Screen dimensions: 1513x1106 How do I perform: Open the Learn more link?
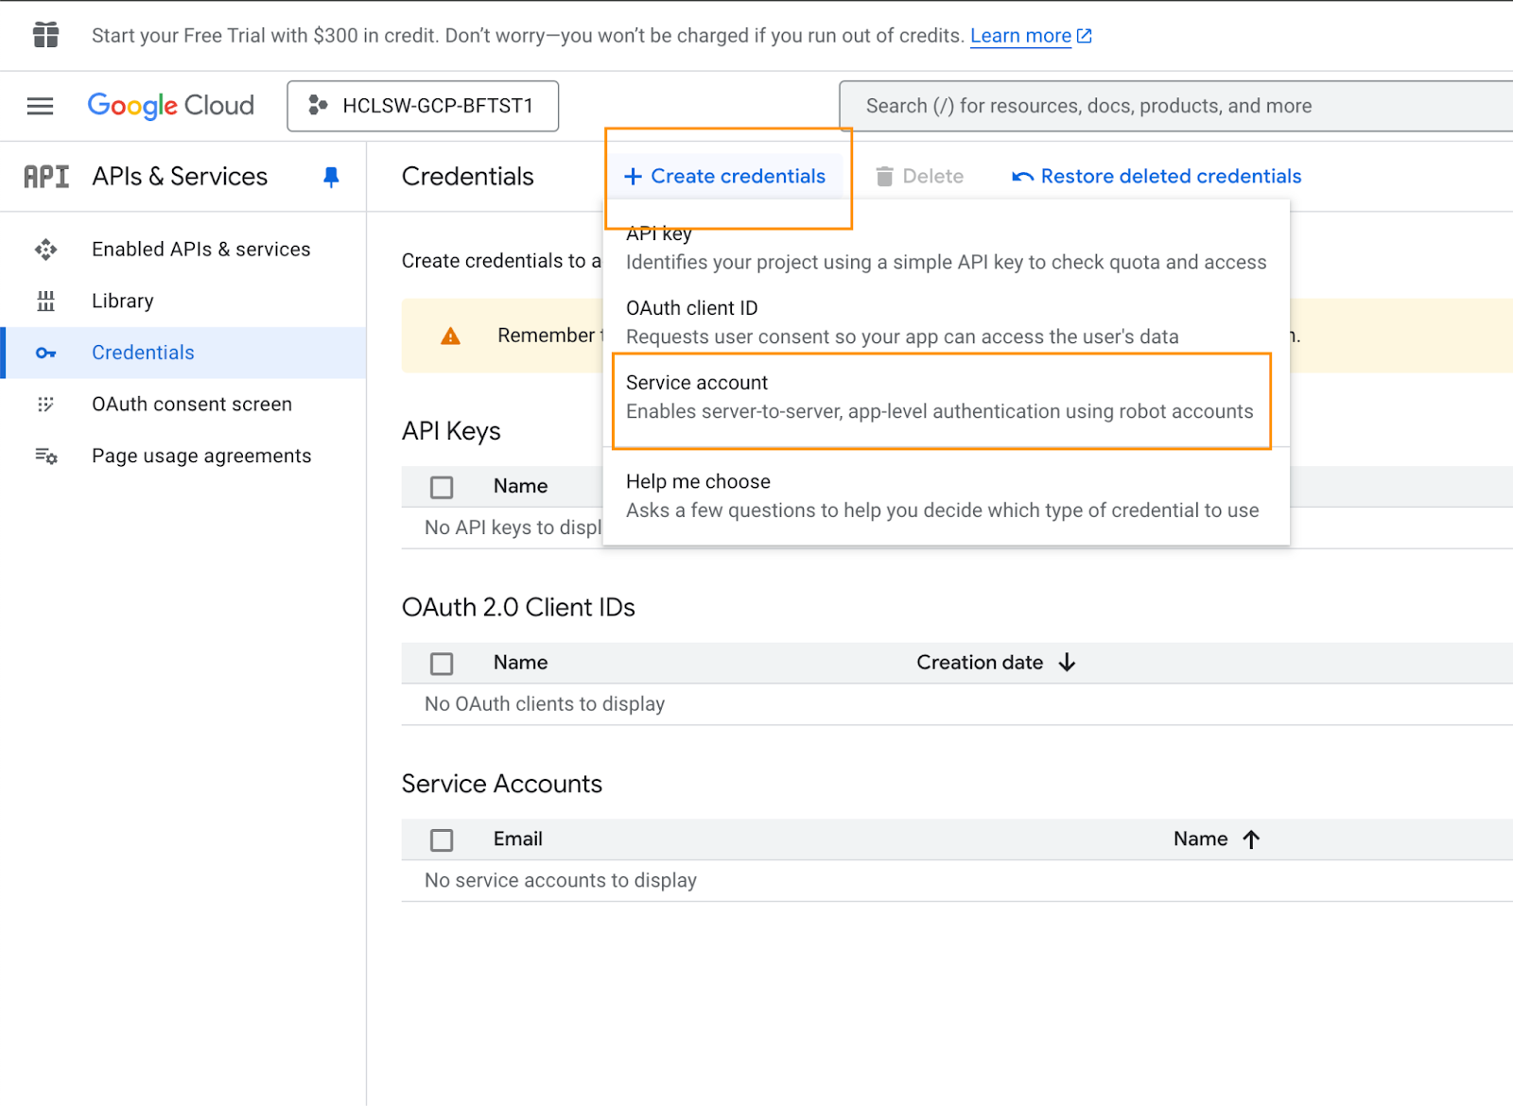pyautogui.click(x=1020, y=36)
